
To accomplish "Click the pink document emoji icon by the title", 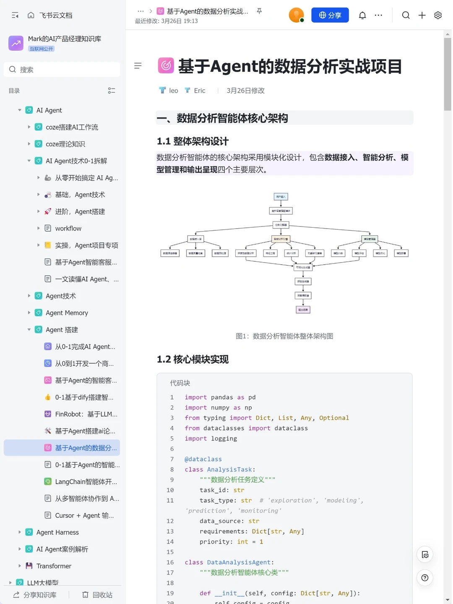I will point(166,65).
